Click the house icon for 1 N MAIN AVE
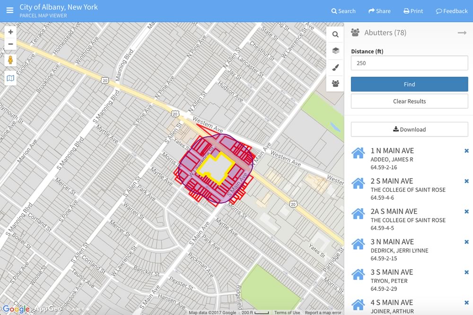 click(358, 153)
